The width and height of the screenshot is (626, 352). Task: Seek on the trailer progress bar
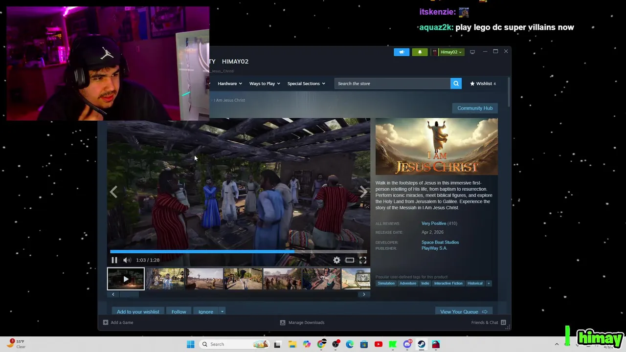[239, 252]
